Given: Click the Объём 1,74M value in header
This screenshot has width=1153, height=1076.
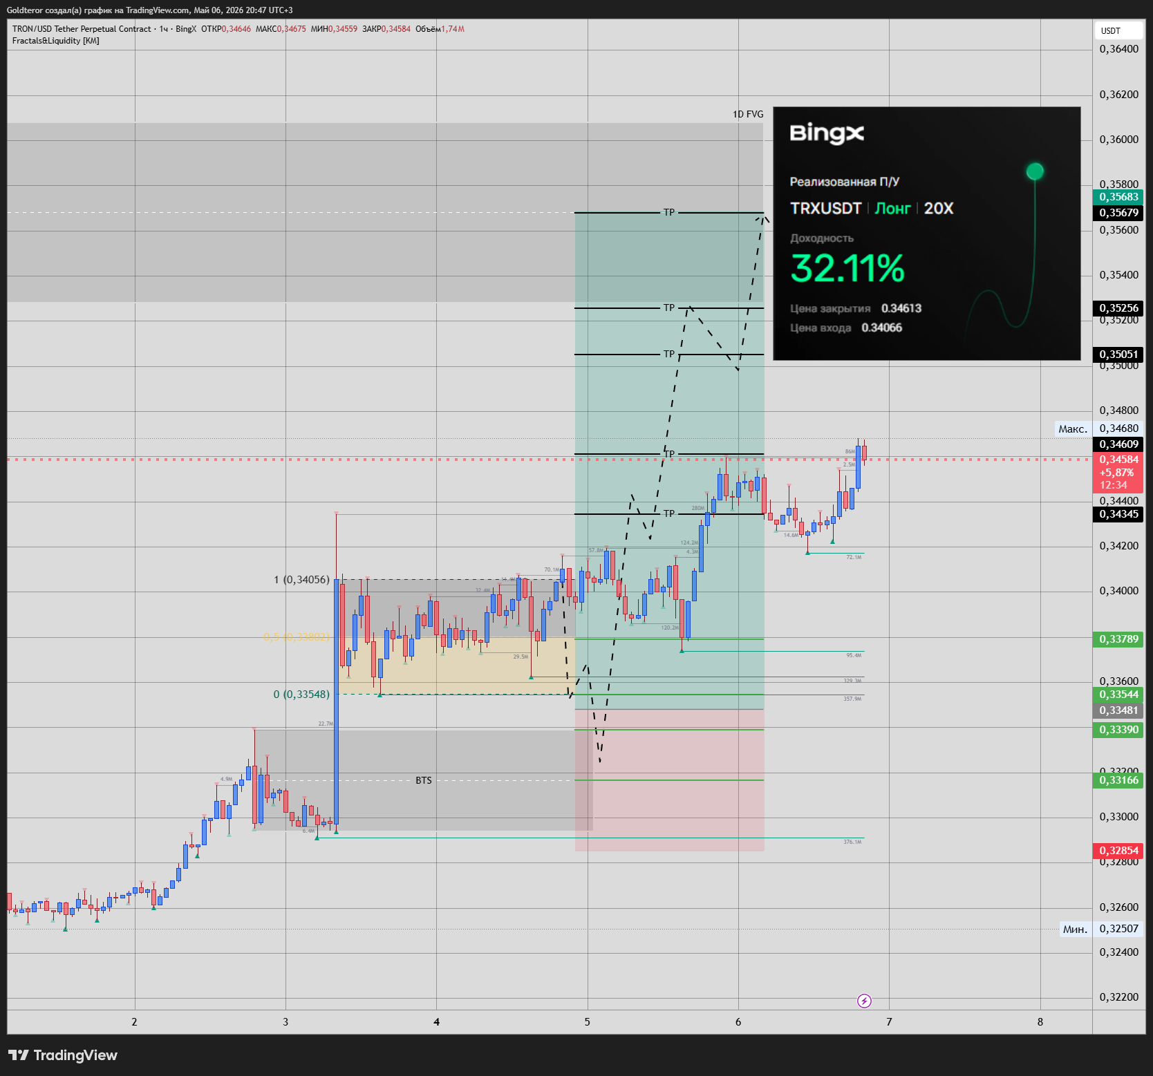Looking at the screenshot, I should [x=440, y=29].
